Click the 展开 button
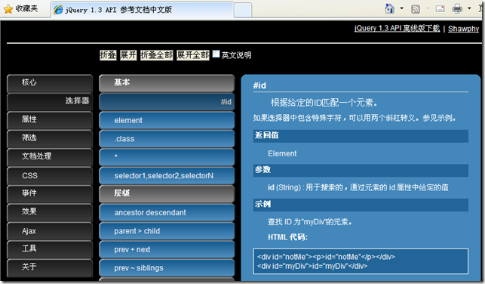Viewport: 485px width, 284px height. coord(128,55)
